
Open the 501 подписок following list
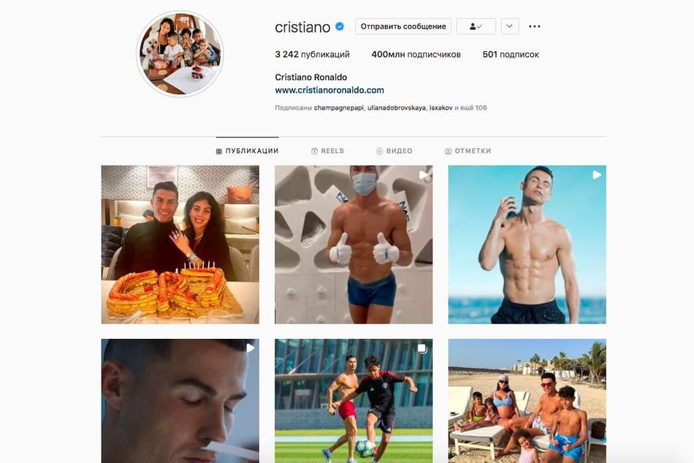coord(511,55)
